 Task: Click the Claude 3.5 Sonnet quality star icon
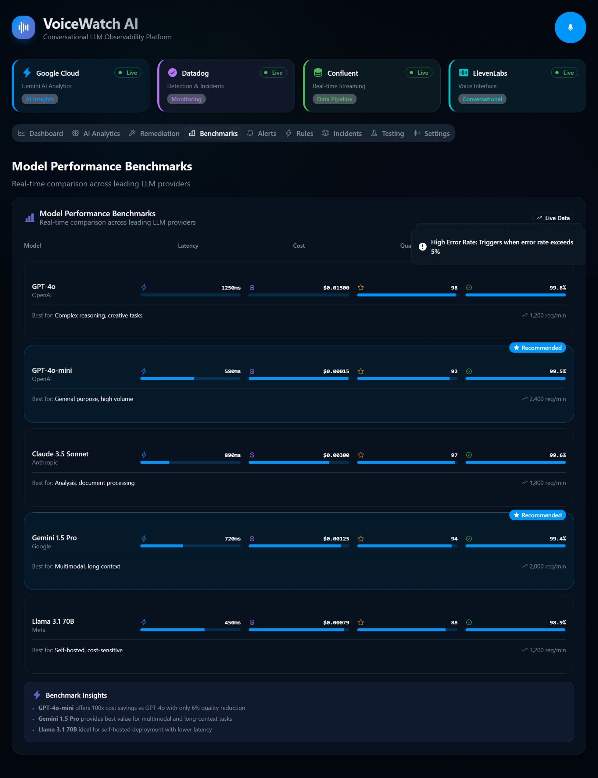(360, 455)
